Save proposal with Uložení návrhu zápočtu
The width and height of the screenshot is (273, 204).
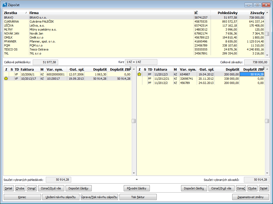click(61, 197)
